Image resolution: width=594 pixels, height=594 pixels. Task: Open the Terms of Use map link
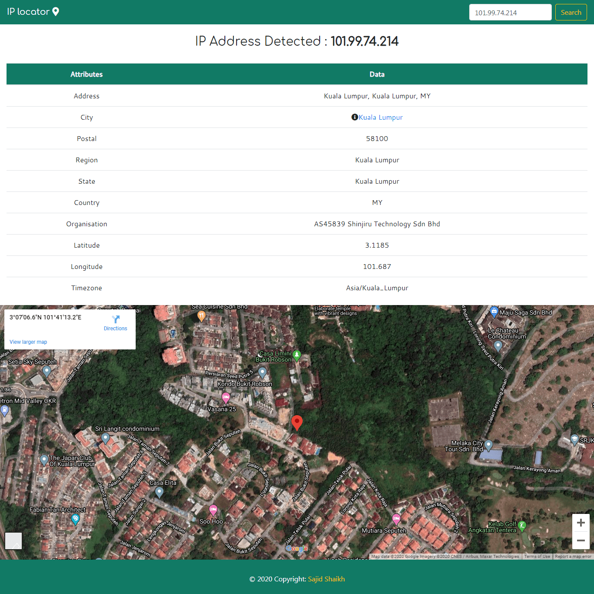click(x=537, y=557)
